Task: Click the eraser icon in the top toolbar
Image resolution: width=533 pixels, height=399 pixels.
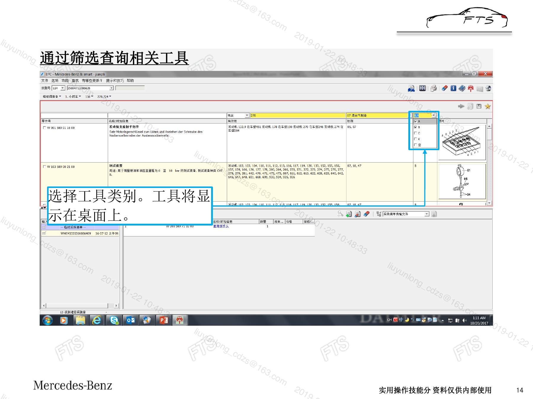Action: (x=444, y=88)
